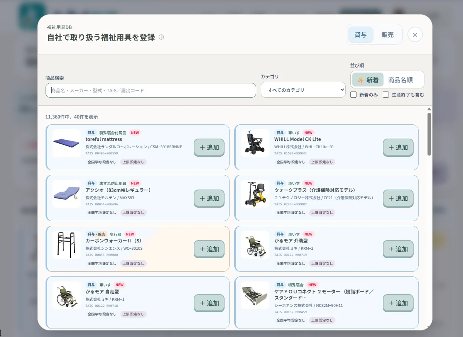Click TAIS 00054-000696 code
Viewport: 463px width, 337px height.
(x=102, y=204)
